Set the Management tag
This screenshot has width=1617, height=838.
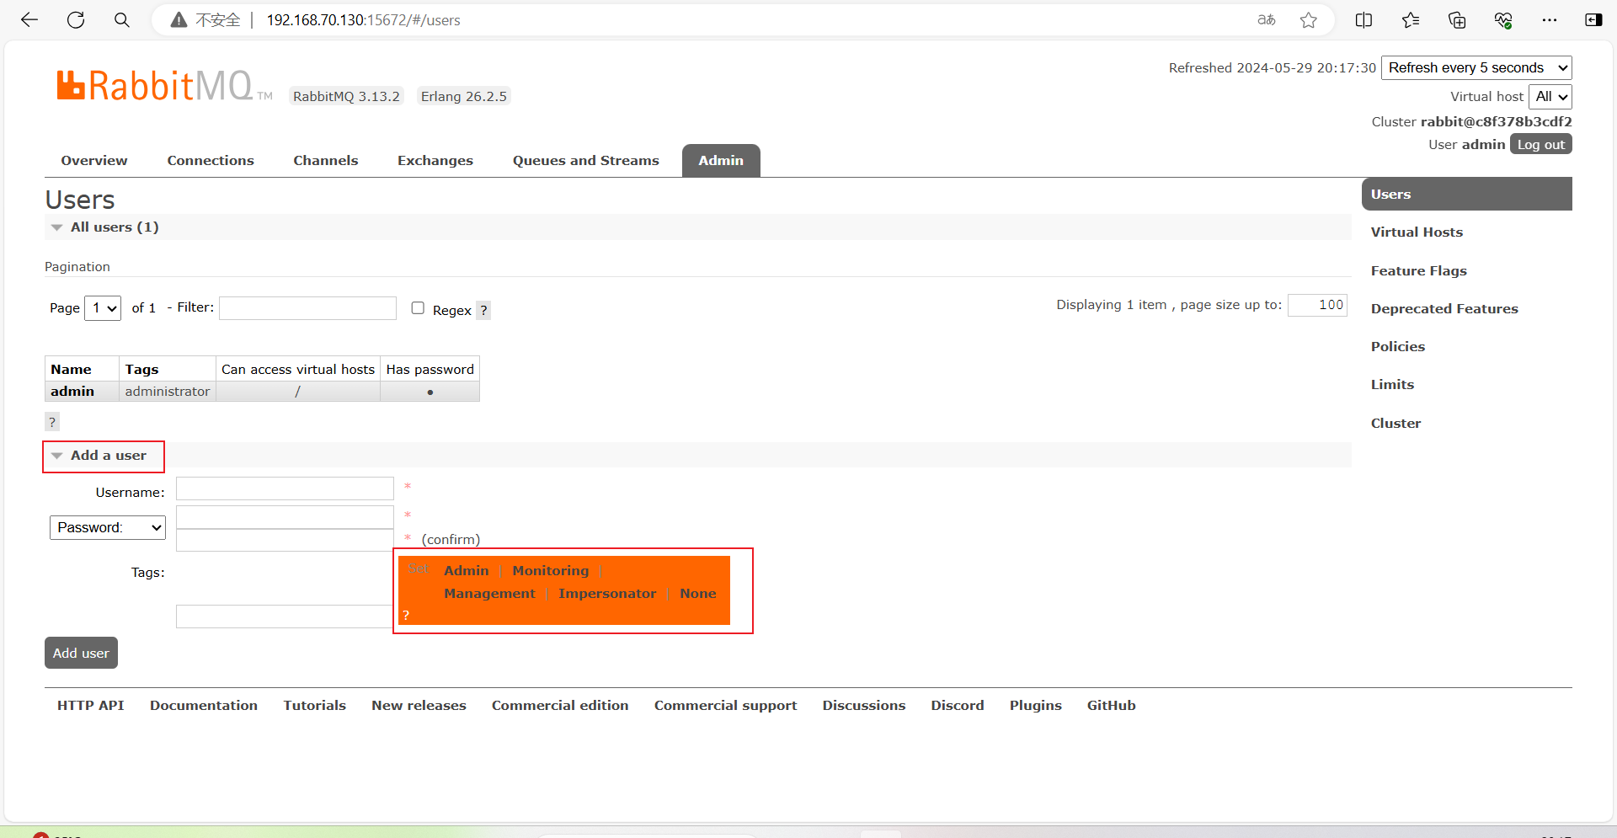pyautogui.click(x=489, y=593)
